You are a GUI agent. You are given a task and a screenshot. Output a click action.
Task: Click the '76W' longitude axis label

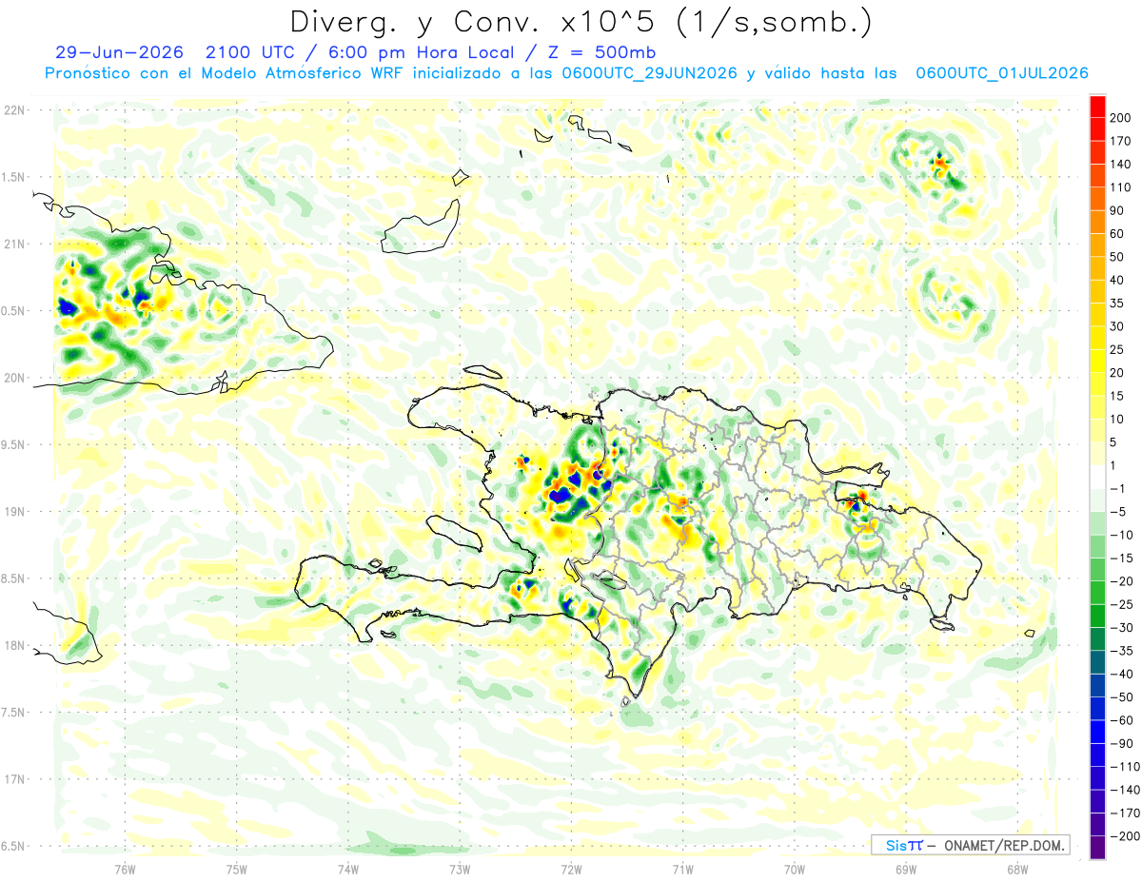coord(126,869)
